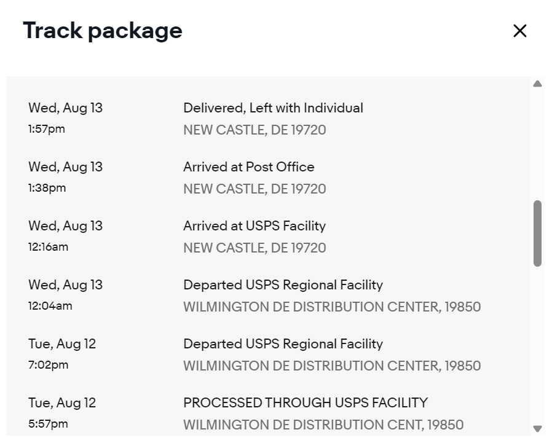552x443 pixels.
Task: Click the Arrived at Post Office entry
Action: pos(248,167)
